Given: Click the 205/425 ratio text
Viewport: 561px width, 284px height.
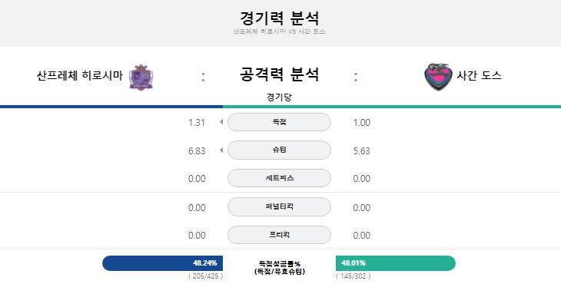Looking at the screenshot, I should [x=206, y=276].
